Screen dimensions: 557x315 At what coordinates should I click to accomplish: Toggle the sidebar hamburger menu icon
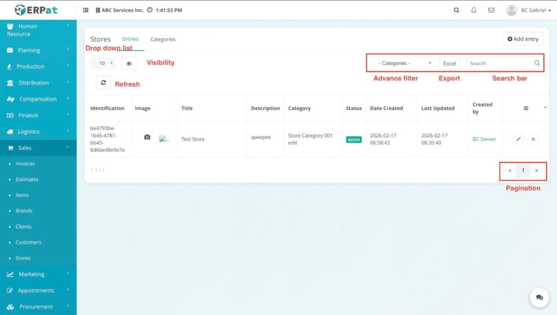tap(86, 10)
